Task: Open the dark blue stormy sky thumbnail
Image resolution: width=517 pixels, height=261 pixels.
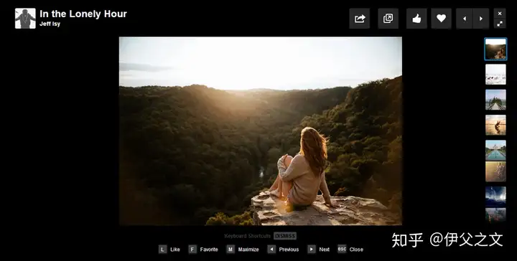Action: click(x=495, y=196)
